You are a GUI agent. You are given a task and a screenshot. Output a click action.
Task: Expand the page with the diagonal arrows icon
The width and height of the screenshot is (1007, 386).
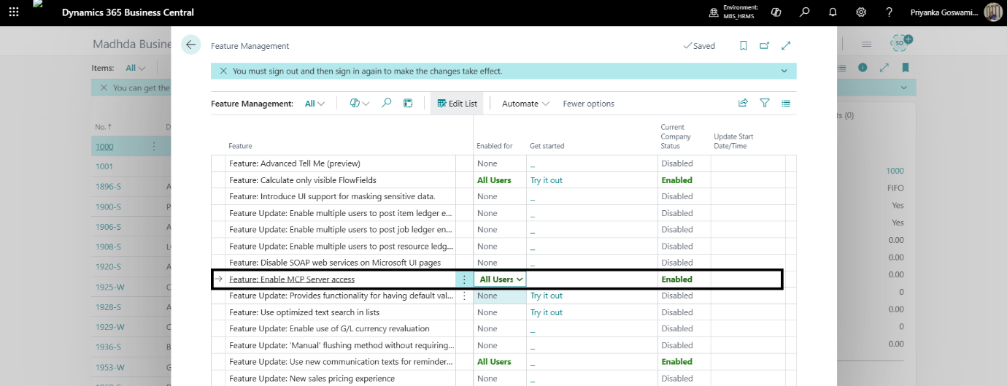(x=786, y=45)
